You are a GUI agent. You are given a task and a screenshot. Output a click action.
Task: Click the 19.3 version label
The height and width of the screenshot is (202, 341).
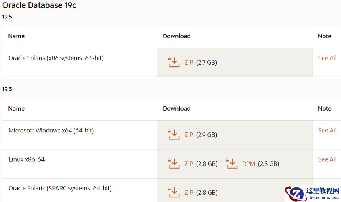click(x=7, y=89)
